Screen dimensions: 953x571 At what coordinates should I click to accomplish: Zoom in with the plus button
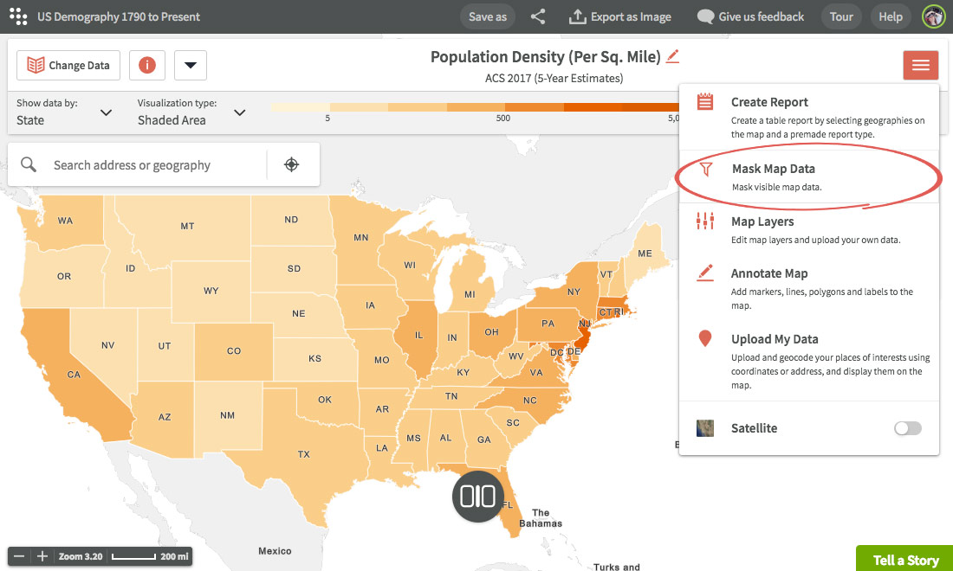coord(42,556)
